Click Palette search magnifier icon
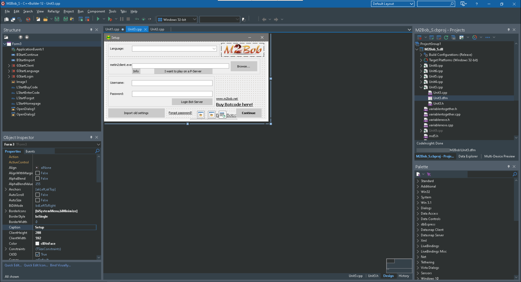 coord(515,174)
